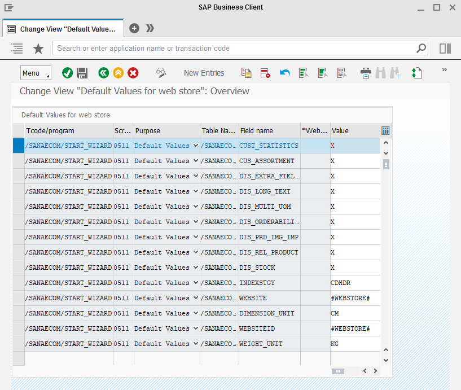Image resolution: width=461 pixels, height=390 pixels.
Task: Save the view with the floppy disk icon
Action: point(82,73)
